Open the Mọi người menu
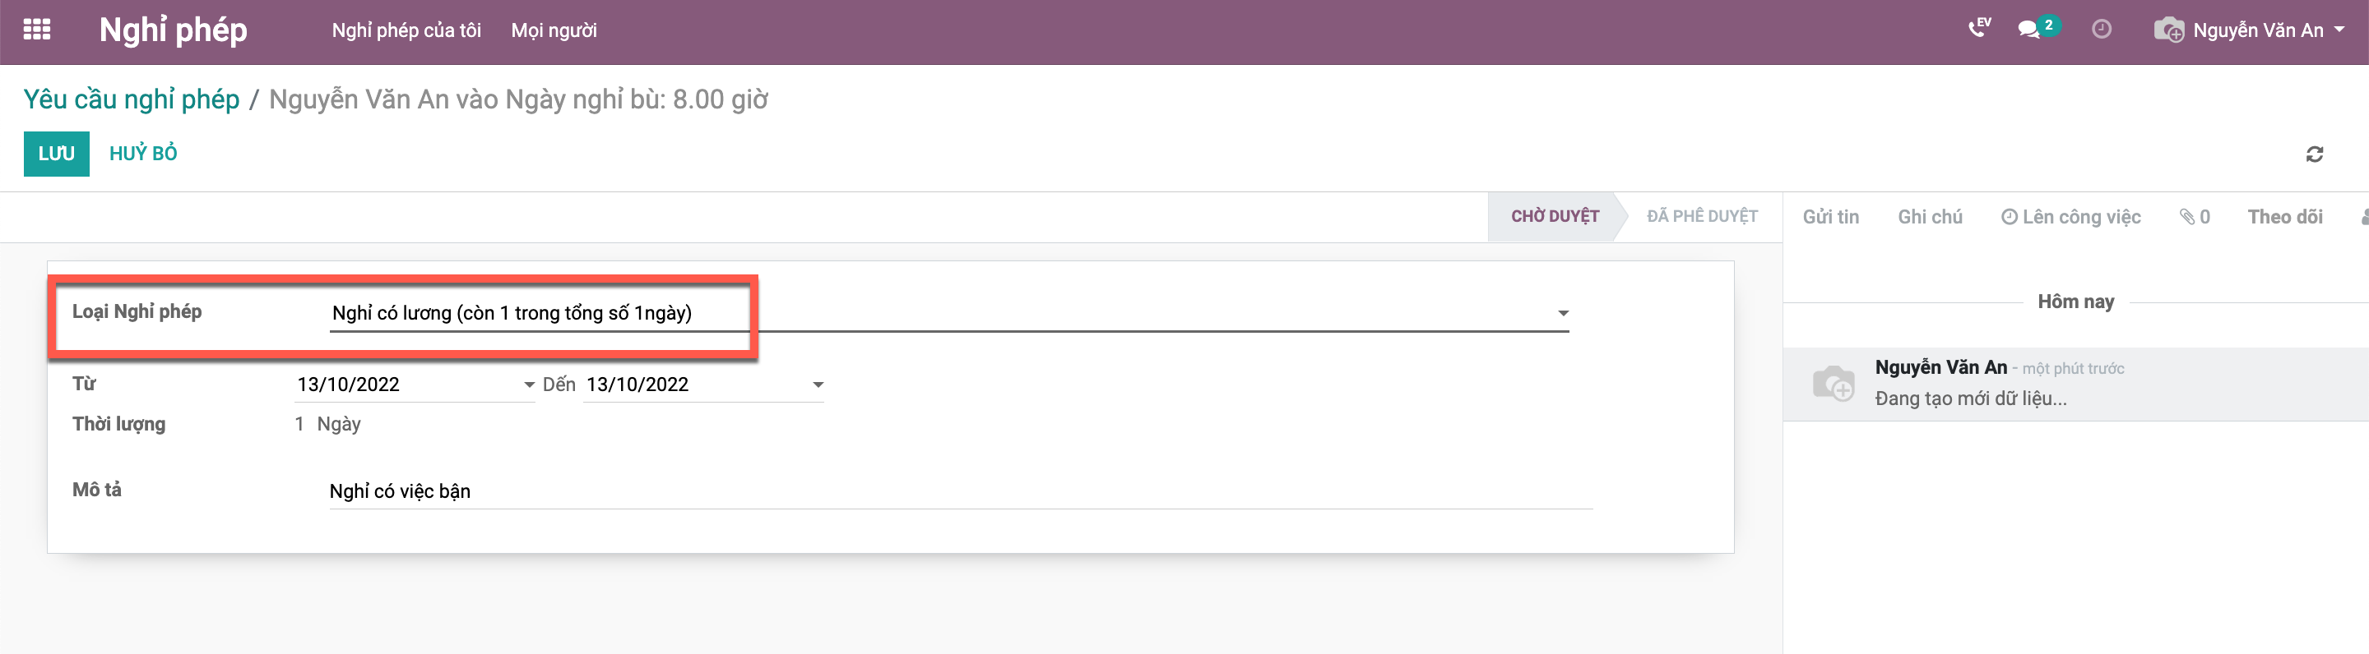The height and width of the screenshot is (654, 2369). 554,30
